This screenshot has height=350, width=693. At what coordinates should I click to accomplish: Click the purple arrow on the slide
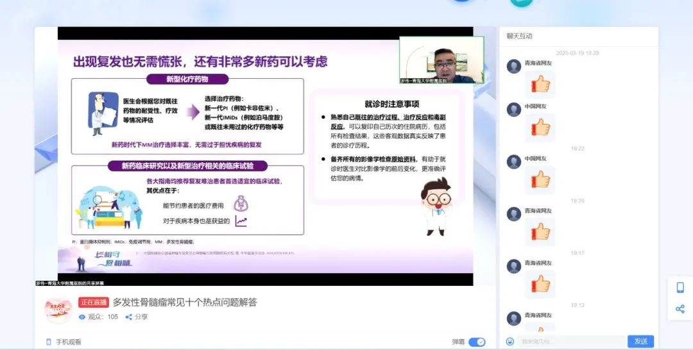tap(193, 112)
